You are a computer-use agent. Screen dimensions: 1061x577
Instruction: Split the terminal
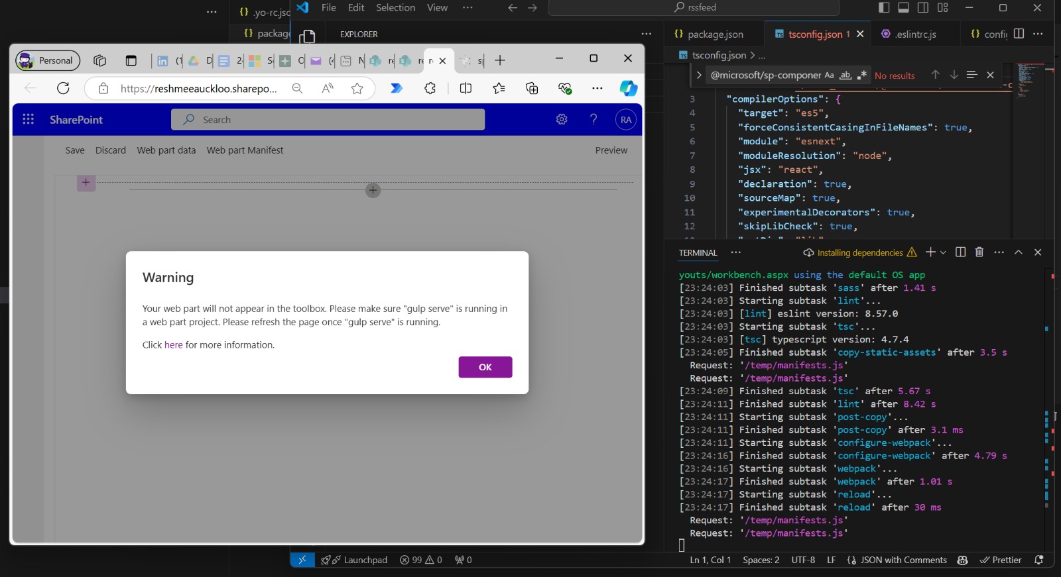pos(960,252)
